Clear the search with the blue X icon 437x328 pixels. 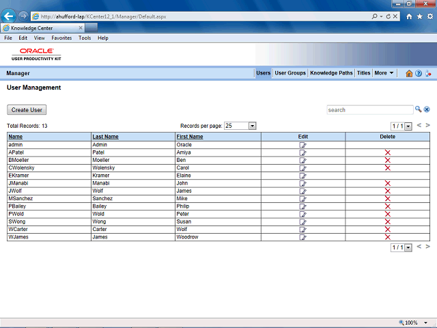click(x=427, y=109)
